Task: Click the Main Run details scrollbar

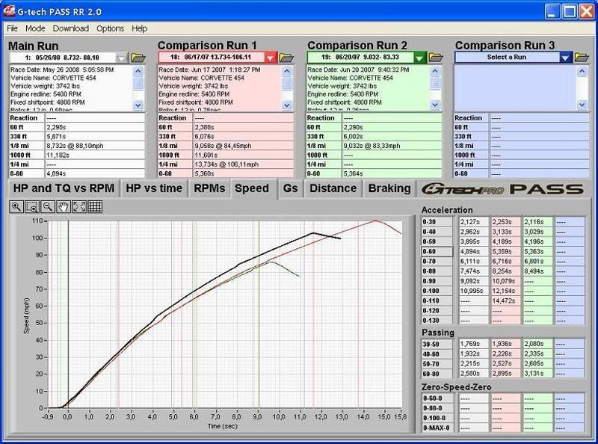Action: click(x=138, y=87)
